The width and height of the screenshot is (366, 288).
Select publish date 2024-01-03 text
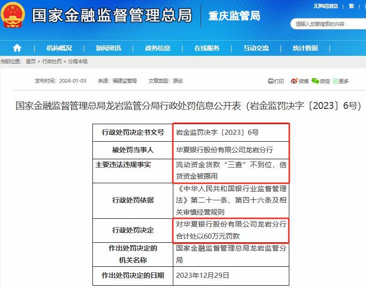(73, 81)
